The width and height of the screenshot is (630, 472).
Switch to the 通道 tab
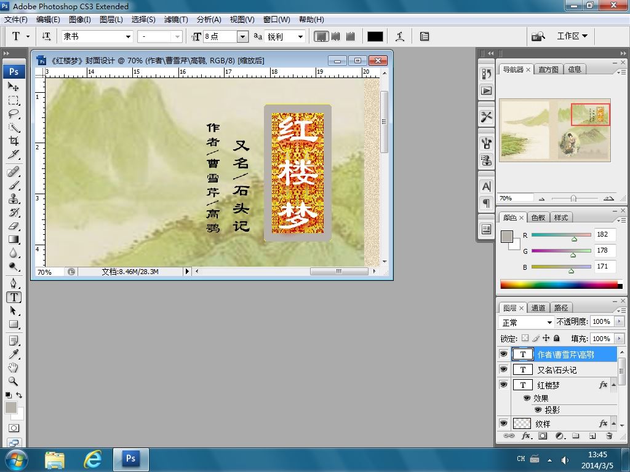tap(538, 308)
